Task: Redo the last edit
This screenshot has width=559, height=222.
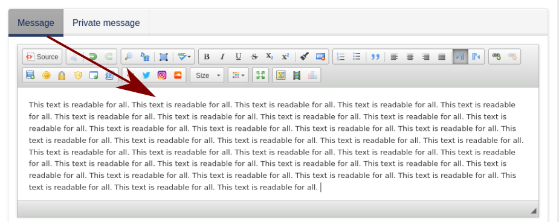Action: point(109,57)
